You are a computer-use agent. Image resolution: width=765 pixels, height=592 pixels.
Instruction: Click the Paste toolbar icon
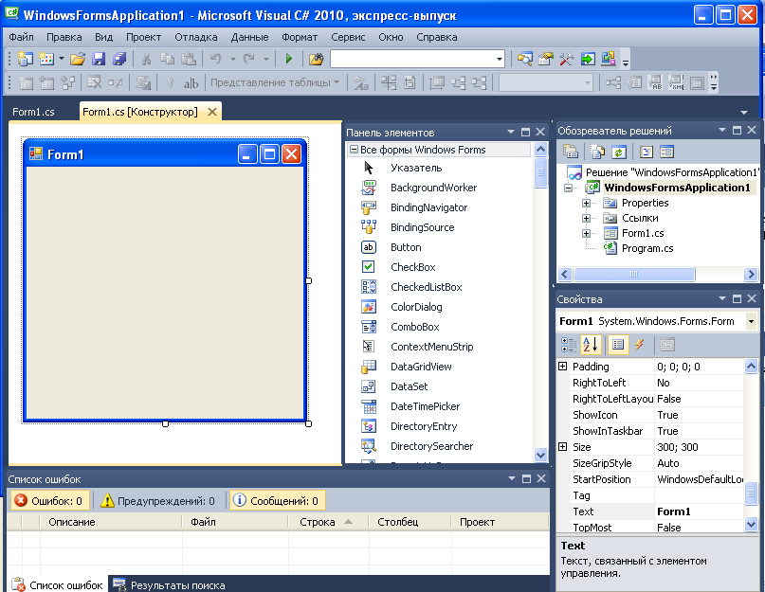189,59
